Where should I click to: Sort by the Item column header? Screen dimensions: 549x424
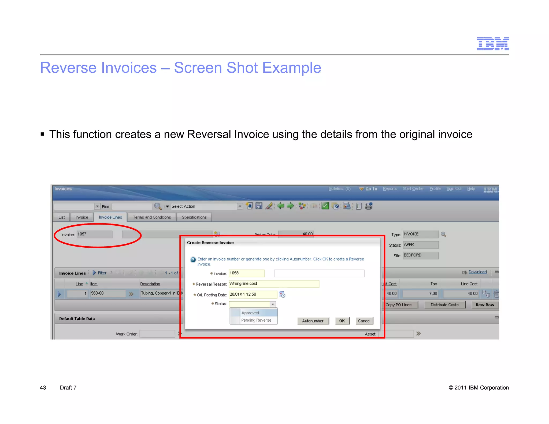click(94, 284)
